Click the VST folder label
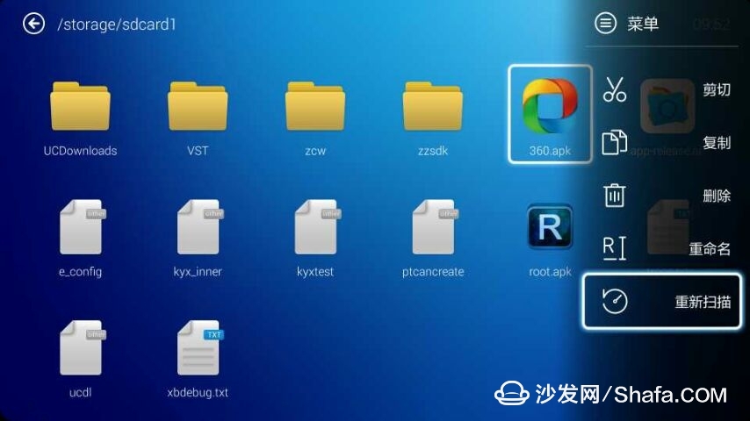The height and width of the screenshot is (421, 750). pyautogui.click(x=198, y=151)
